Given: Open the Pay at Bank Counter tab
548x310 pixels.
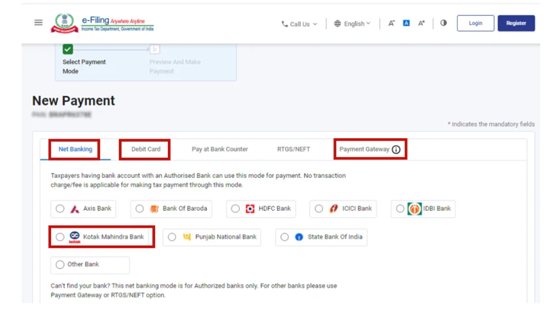Looking at the screenshot, I should point(220,149).
